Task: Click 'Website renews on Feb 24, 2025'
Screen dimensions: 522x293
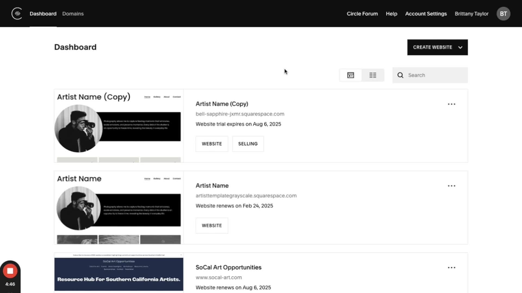Action: 234,206
